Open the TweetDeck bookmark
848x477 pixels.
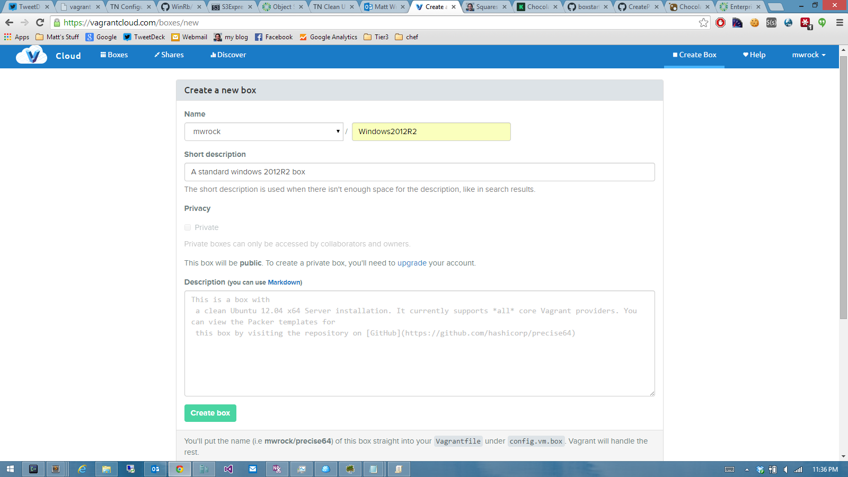point(144,37)
